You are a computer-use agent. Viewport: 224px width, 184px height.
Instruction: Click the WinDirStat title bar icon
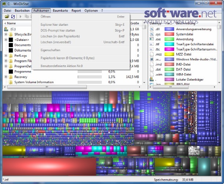[4, 4]
